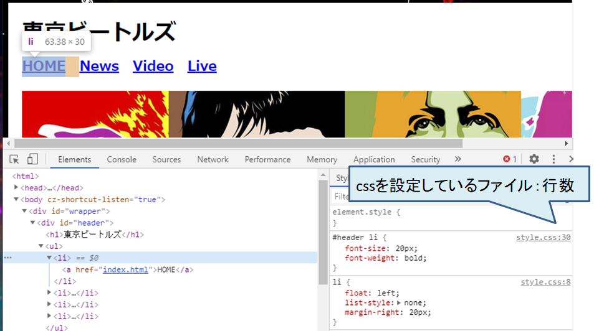This screenshot has height=331, width=594.
Task: Open style.css:8 source link
Action: point(545,282)
